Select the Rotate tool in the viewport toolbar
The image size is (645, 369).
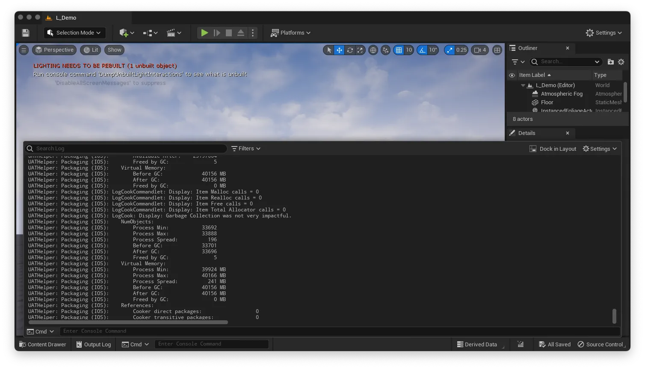349,50
